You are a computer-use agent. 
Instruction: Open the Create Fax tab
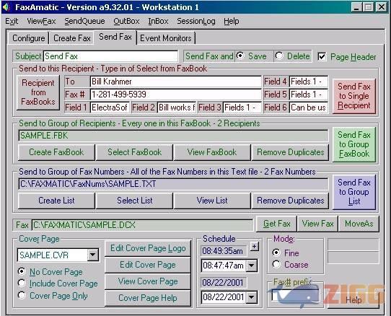tap(72, 38)
